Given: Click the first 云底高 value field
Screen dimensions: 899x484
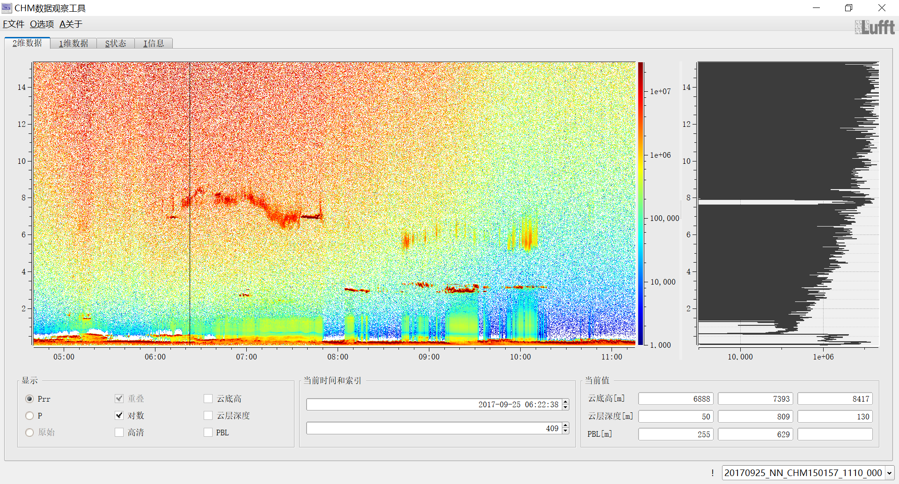Looking at the screenshot, I should tap(676, 399).
